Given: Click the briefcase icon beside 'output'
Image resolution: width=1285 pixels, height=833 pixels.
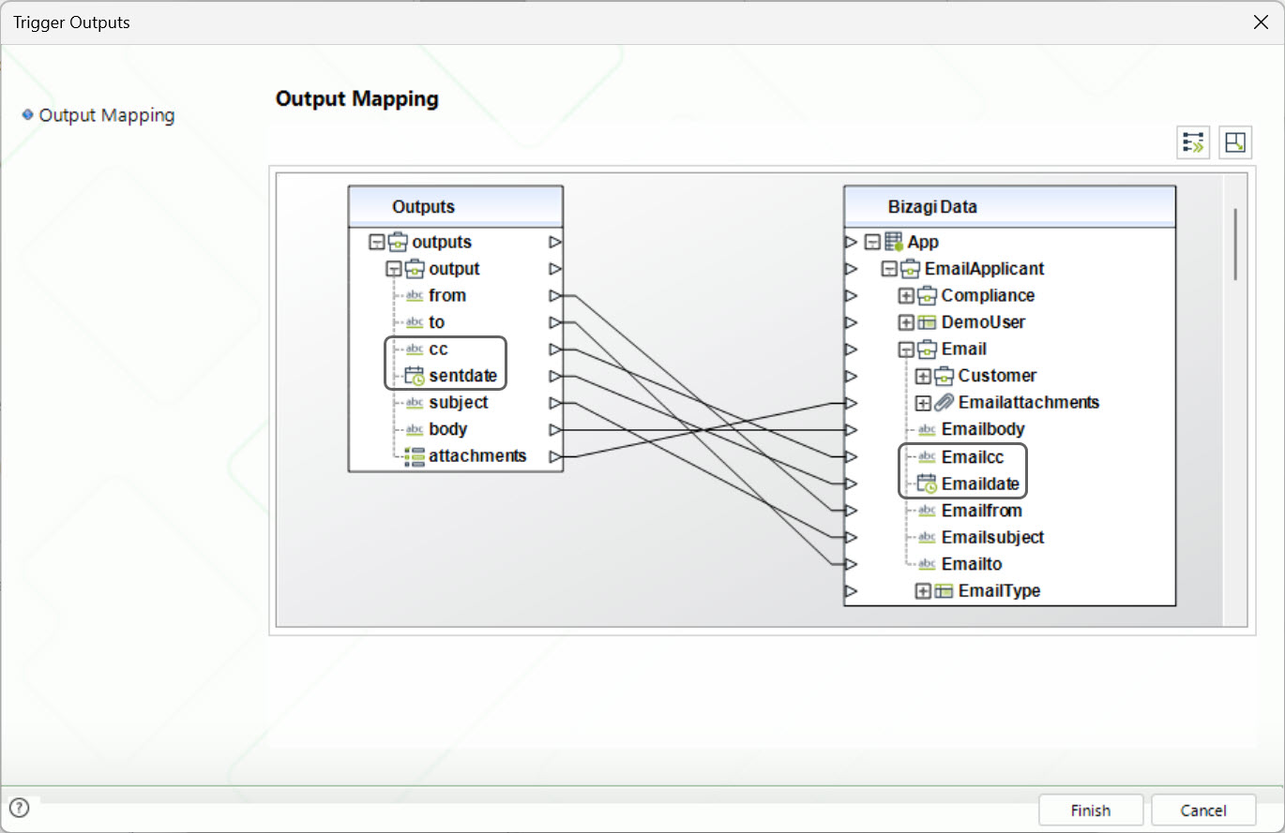Looking at the screenshot, I should [415, 269].
